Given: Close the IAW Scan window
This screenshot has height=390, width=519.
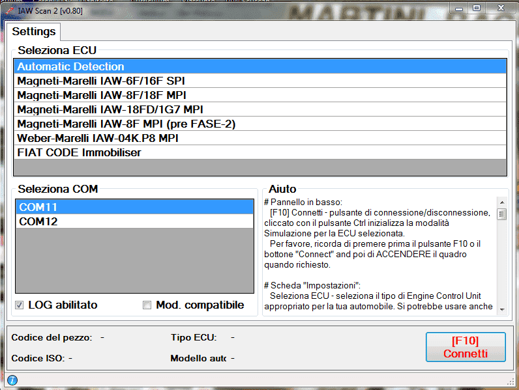Looking at the screenshot, I should click(501, 8).
